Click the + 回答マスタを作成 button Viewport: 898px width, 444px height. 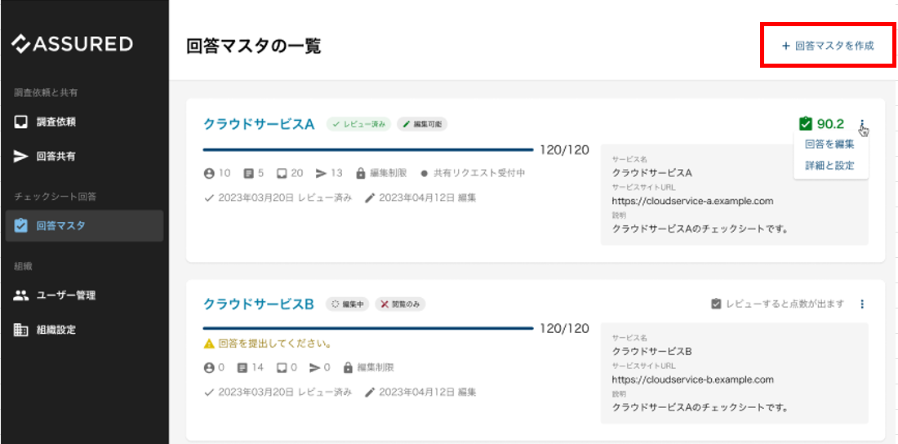[827, 46]
